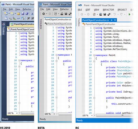Click Save All icon in the RC window toolbar

109,14
